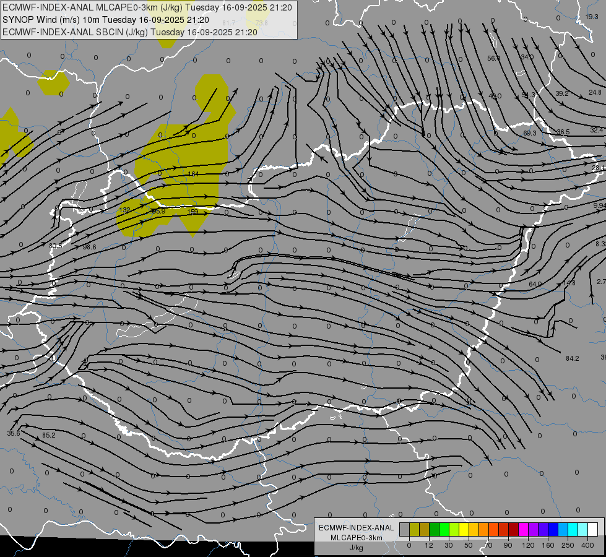Click the map value '36.5'
606x557 pixels.
pyautogui.click(x=563, y=132)
